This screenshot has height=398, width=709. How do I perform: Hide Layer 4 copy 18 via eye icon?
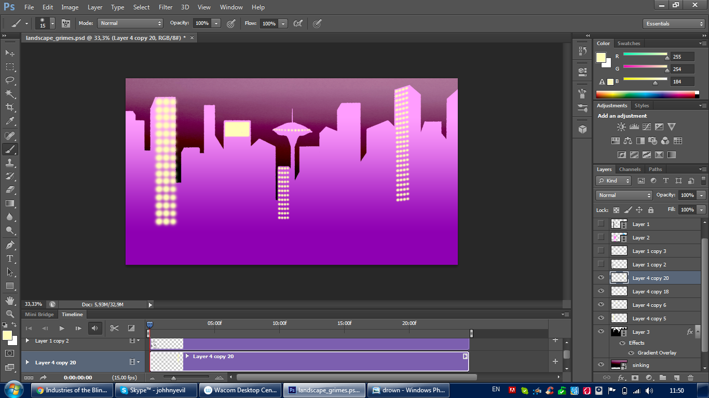pos(601,291)
